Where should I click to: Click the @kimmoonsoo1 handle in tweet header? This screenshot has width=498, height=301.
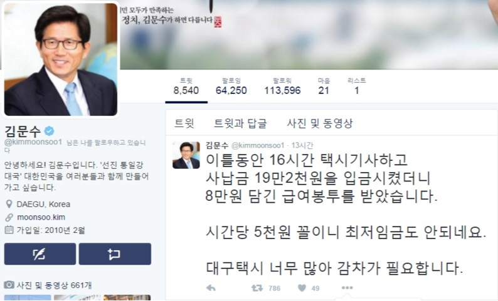point(258,145)
